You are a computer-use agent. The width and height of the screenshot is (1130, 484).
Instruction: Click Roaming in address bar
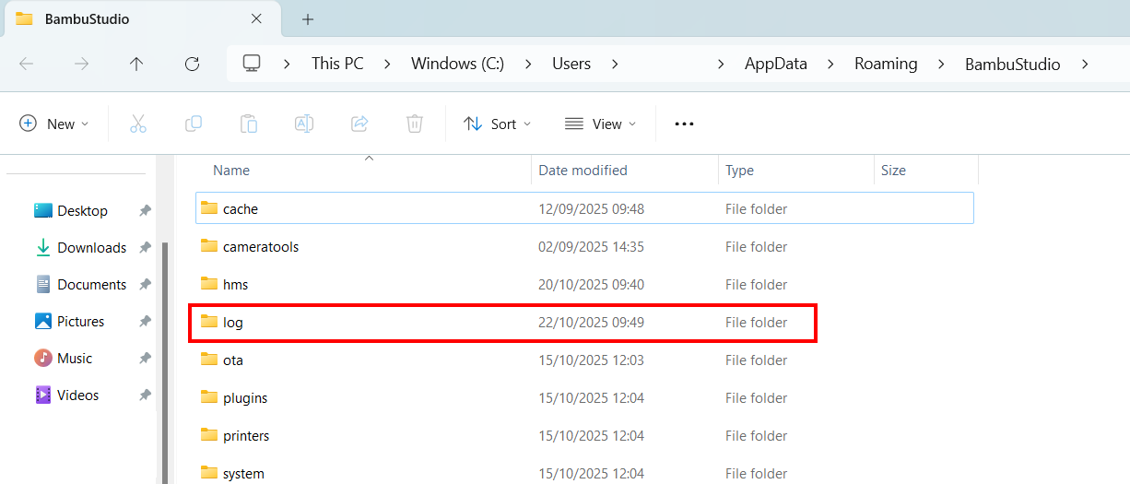tap(886, 64)
